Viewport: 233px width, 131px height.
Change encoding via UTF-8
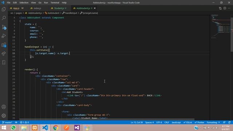[159, 122]
